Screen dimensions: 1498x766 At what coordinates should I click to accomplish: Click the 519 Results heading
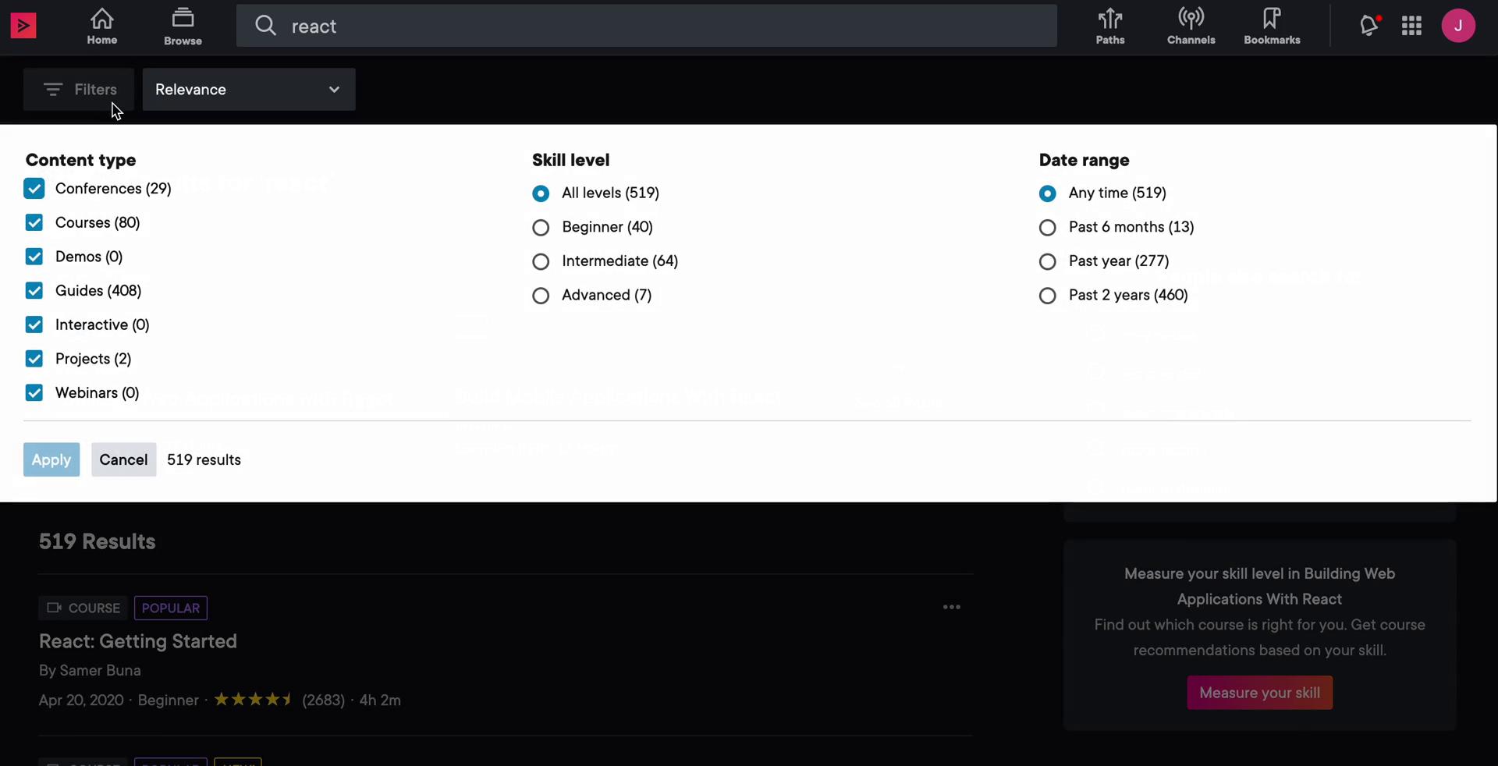pyautogui.click(x=98, y=542)
